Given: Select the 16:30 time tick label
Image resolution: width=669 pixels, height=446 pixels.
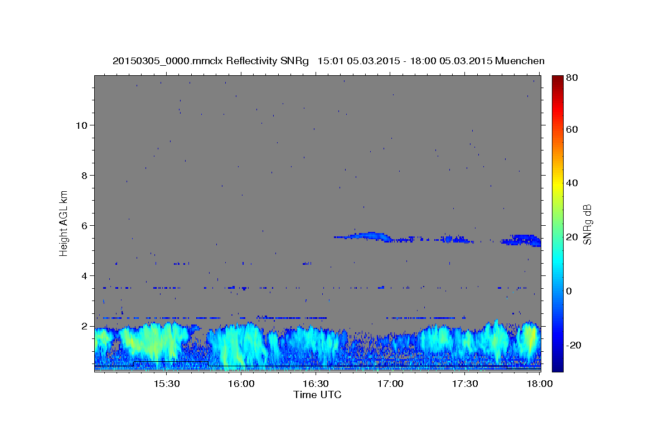Looking at the screenshot, I should coord(316,384).
